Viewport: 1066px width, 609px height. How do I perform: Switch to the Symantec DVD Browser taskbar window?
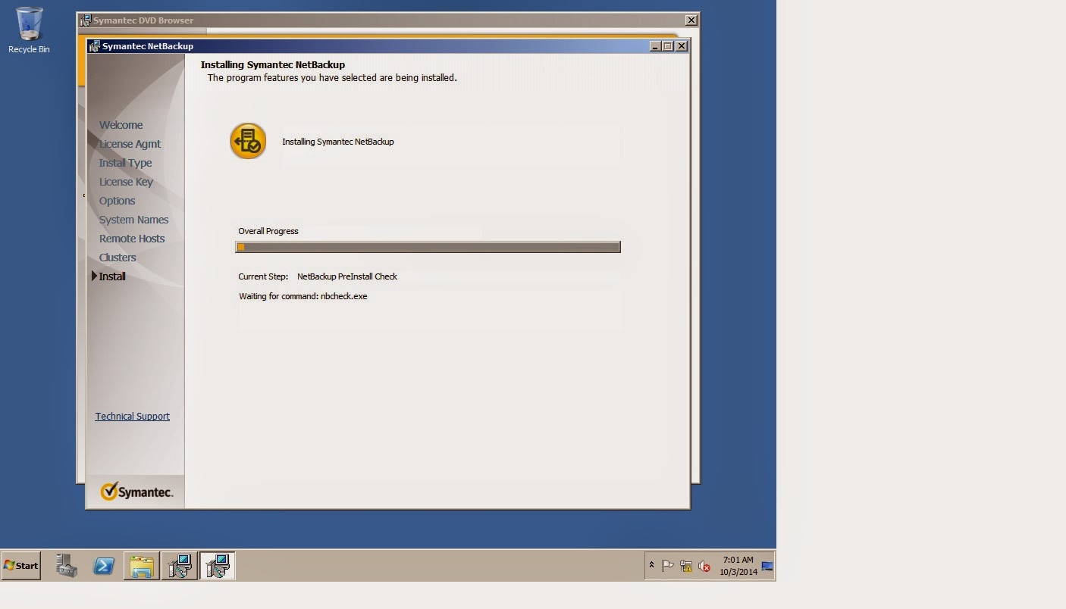pyautogui.click(x=180, y=565)
